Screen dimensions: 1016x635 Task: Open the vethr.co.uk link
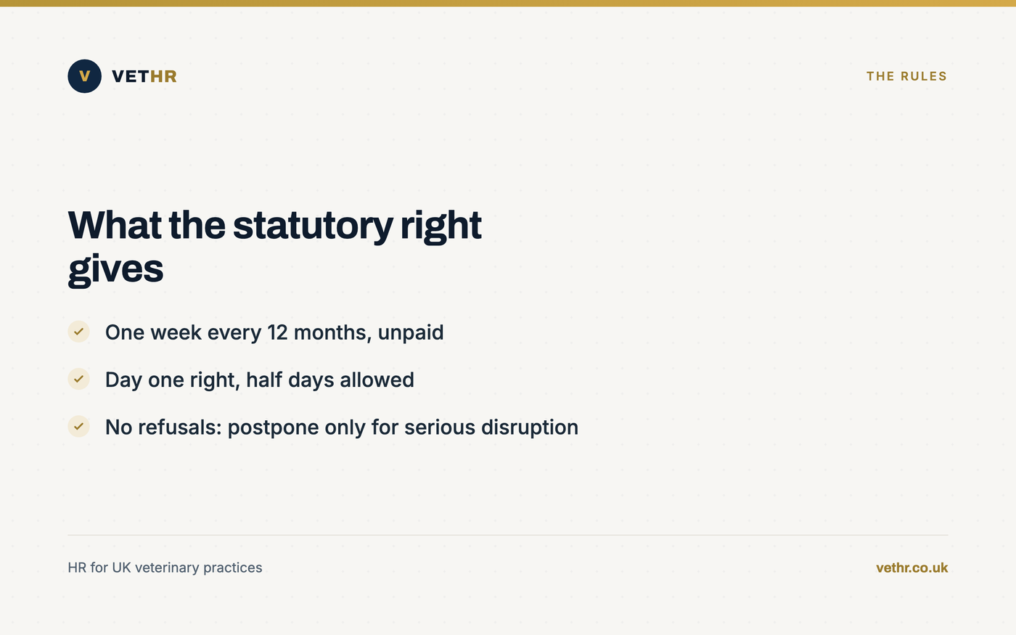[911, 568]
